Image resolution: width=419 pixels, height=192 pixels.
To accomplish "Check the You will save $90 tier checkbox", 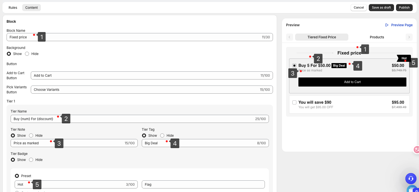I will tap(294, 102).
